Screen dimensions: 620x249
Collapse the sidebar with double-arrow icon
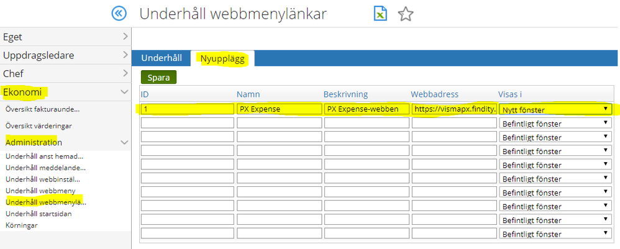pyautogui.click(x=119, y=14)
